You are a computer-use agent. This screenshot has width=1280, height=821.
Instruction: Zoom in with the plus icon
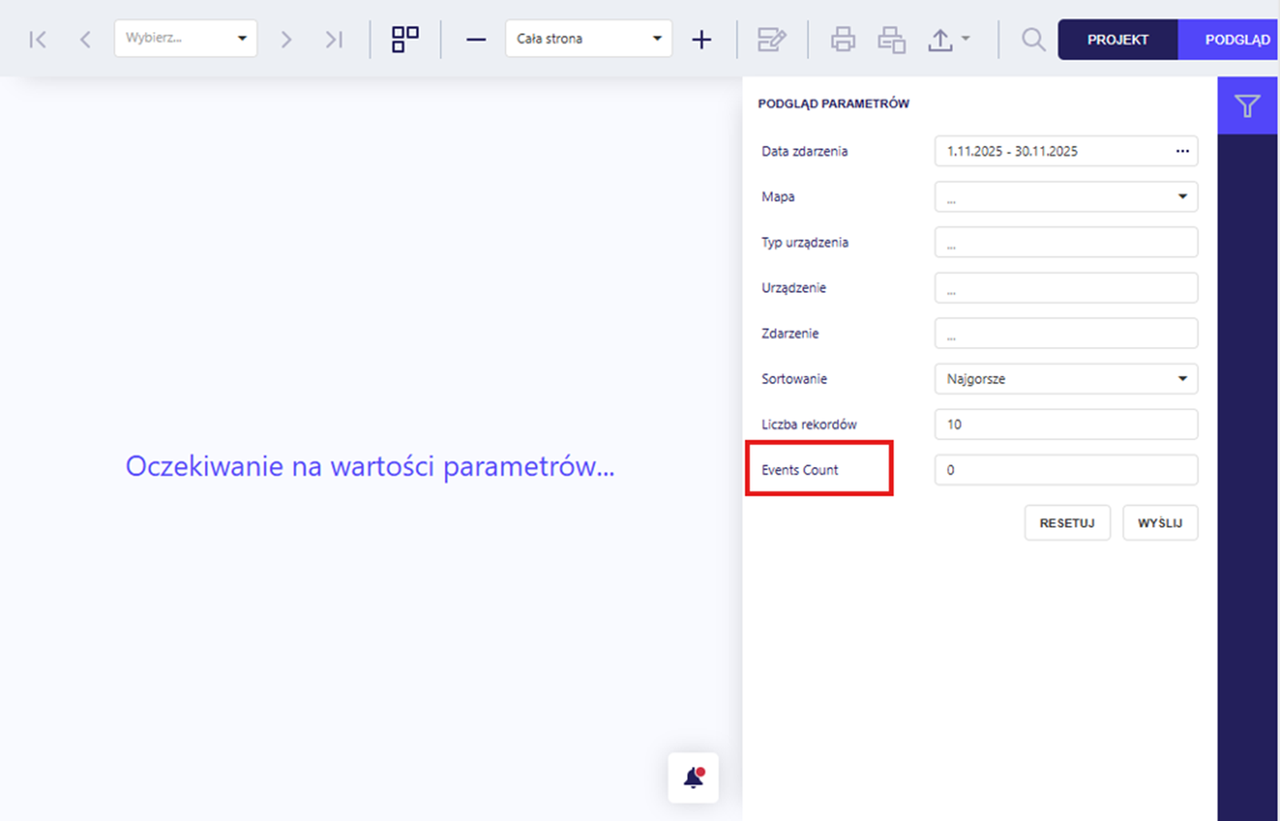tap(702, 39)
